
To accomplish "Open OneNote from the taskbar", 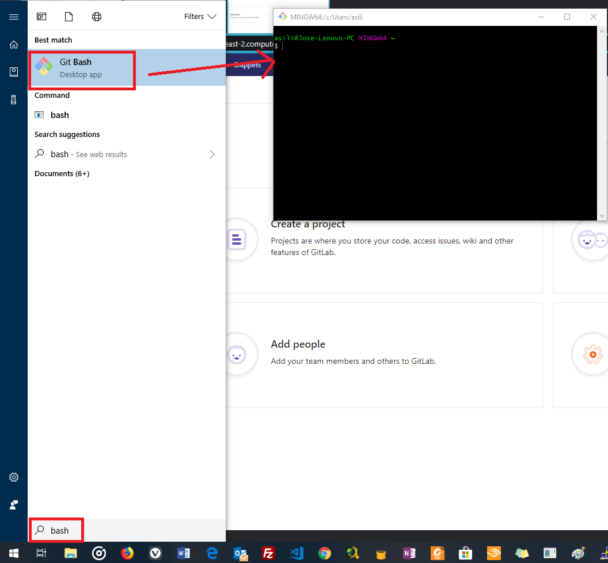I will 409,553.
